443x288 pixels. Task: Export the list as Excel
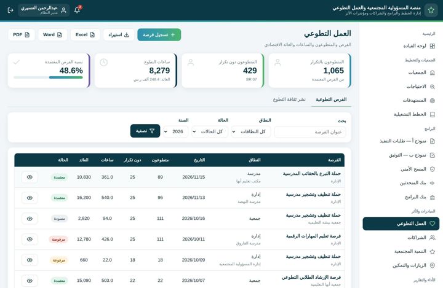click(x=85, y=35)
